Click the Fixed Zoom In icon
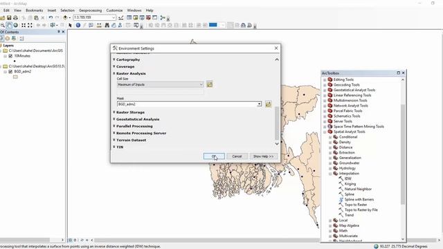Viewport: 443px width, 249px height. point(24,25)
